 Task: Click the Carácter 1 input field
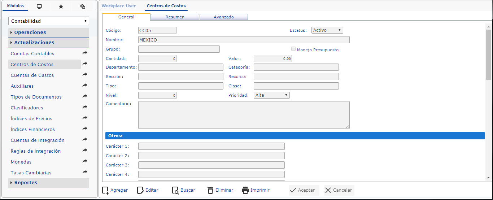[211, 146]
